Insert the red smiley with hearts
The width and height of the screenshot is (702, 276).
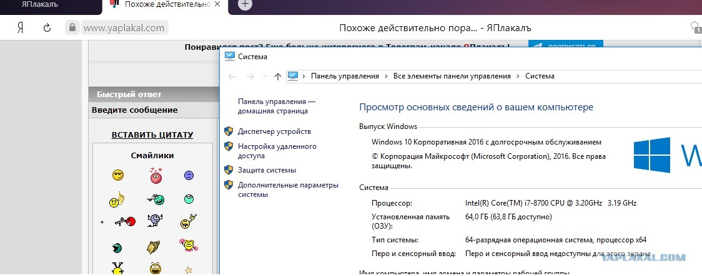pos(156,176)
